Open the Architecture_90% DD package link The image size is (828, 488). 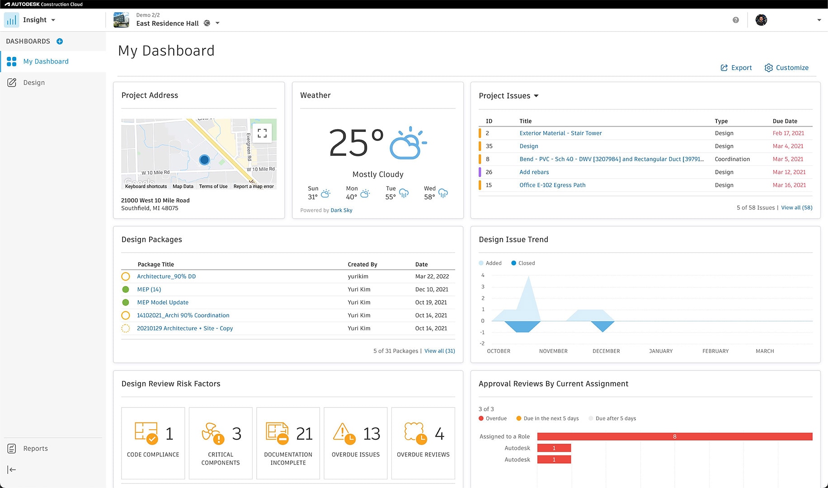tap(166, 277)
